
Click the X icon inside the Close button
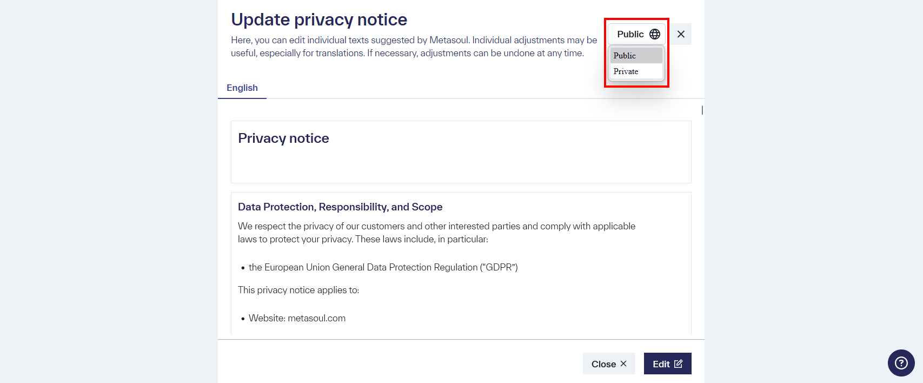tap(622, 364)
